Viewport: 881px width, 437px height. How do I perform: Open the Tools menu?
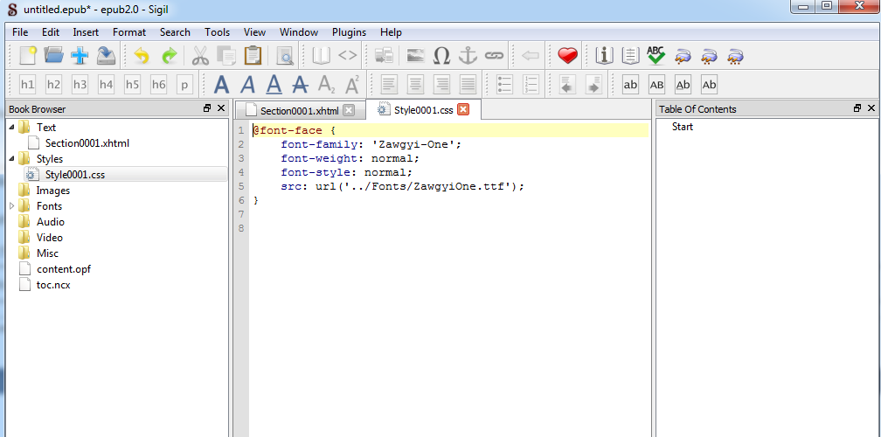(217, 32)
